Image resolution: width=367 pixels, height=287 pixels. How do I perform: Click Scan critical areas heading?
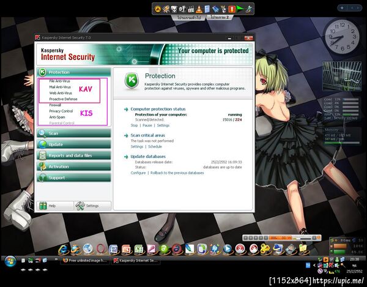(x=147, y=135)
